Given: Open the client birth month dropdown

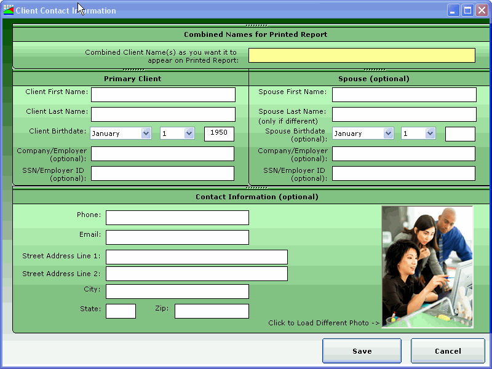Looking at the screenshot, I should pos(121,133).
